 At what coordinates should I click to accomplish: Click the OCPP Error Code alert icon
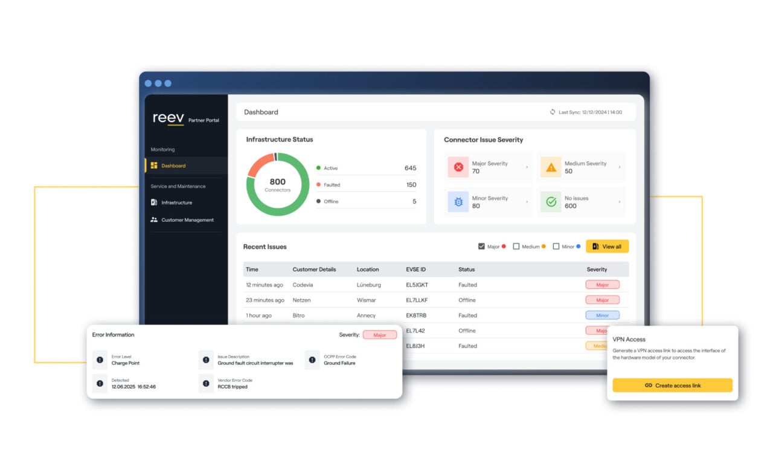point(312,360)
